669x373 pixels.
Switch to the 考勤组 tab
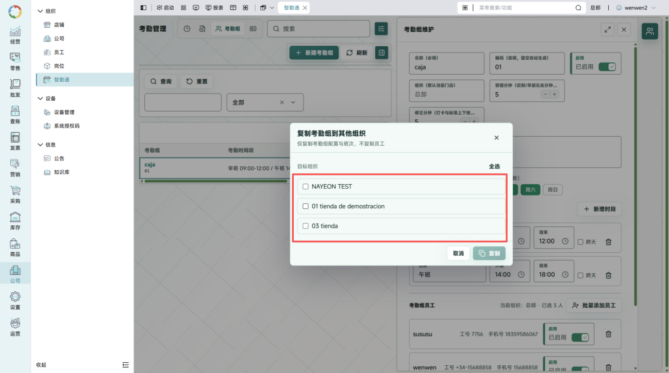point(228,29)
